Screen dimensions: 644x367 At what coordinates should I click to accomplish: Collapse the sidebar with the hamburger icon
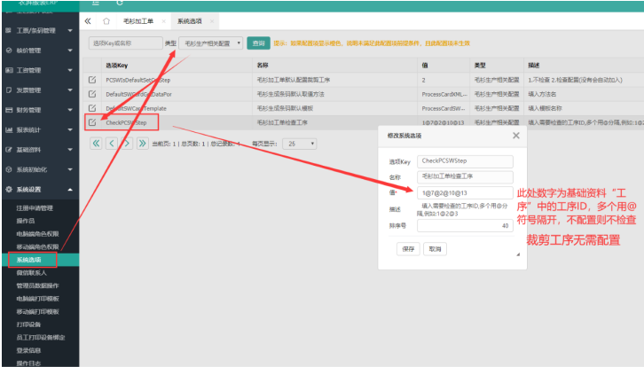[x=94, y=4]
